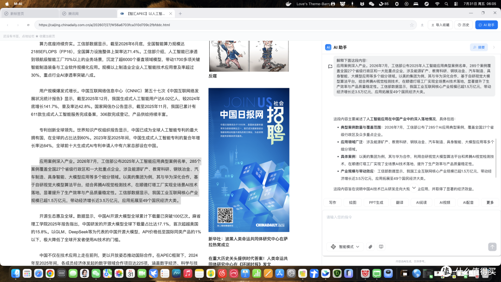Open Keynote from the dock
The image size is (501, 282).
click(245, 273)
